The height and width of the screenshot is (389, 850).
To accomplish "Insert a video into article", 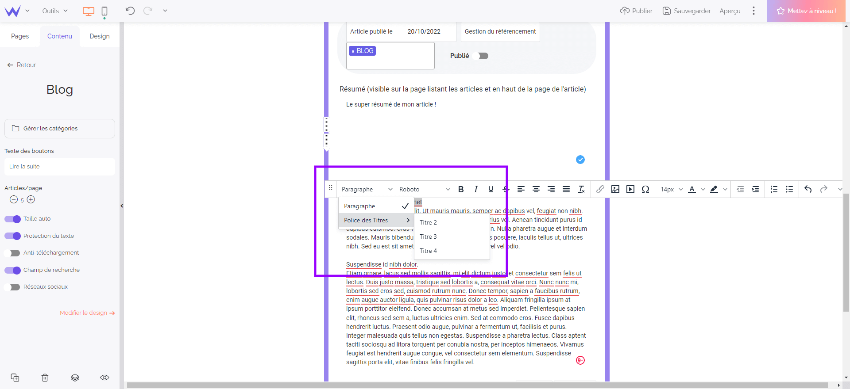I will pyautogui.click(x=630, y=189).
